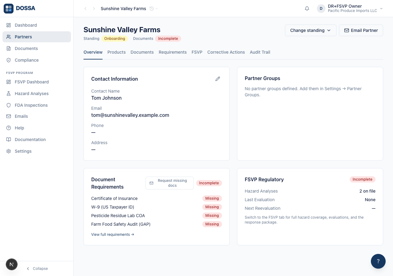Screen dimensions: 393x276
Task: Expand the DR+FSVP Owner account menu
Action: [350, 9]
